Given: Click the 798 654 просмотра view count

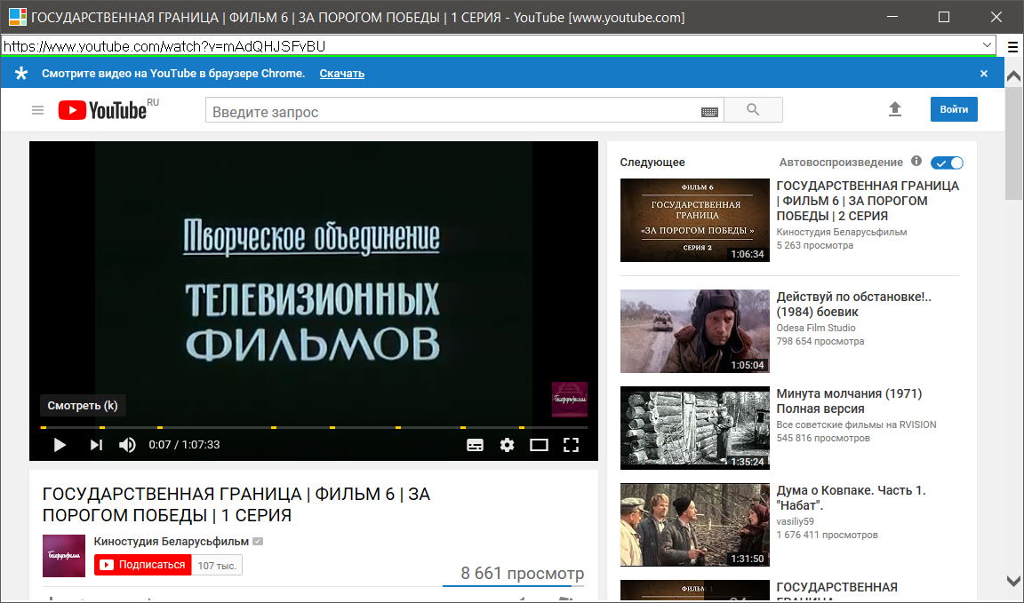Looking at the screenshot, I should tap(820, 341).
